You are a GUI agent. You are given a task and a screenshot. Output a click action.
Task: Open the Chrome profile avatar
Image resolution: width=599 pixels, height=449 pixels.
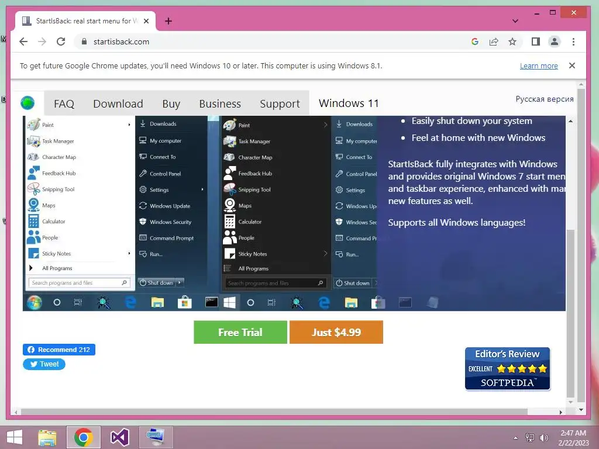click(x=555, y=42)
